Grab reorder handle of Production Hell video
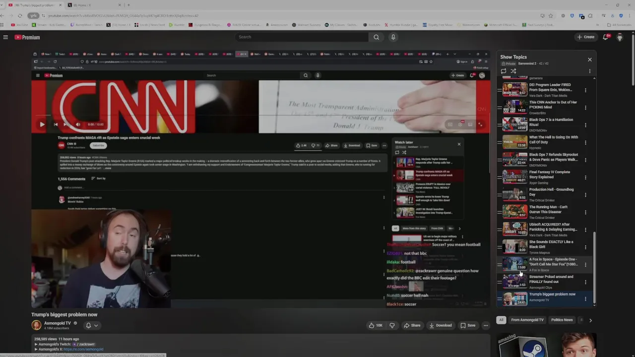The width and height of the screenshot is (635, 357). (x=500, y=195)
